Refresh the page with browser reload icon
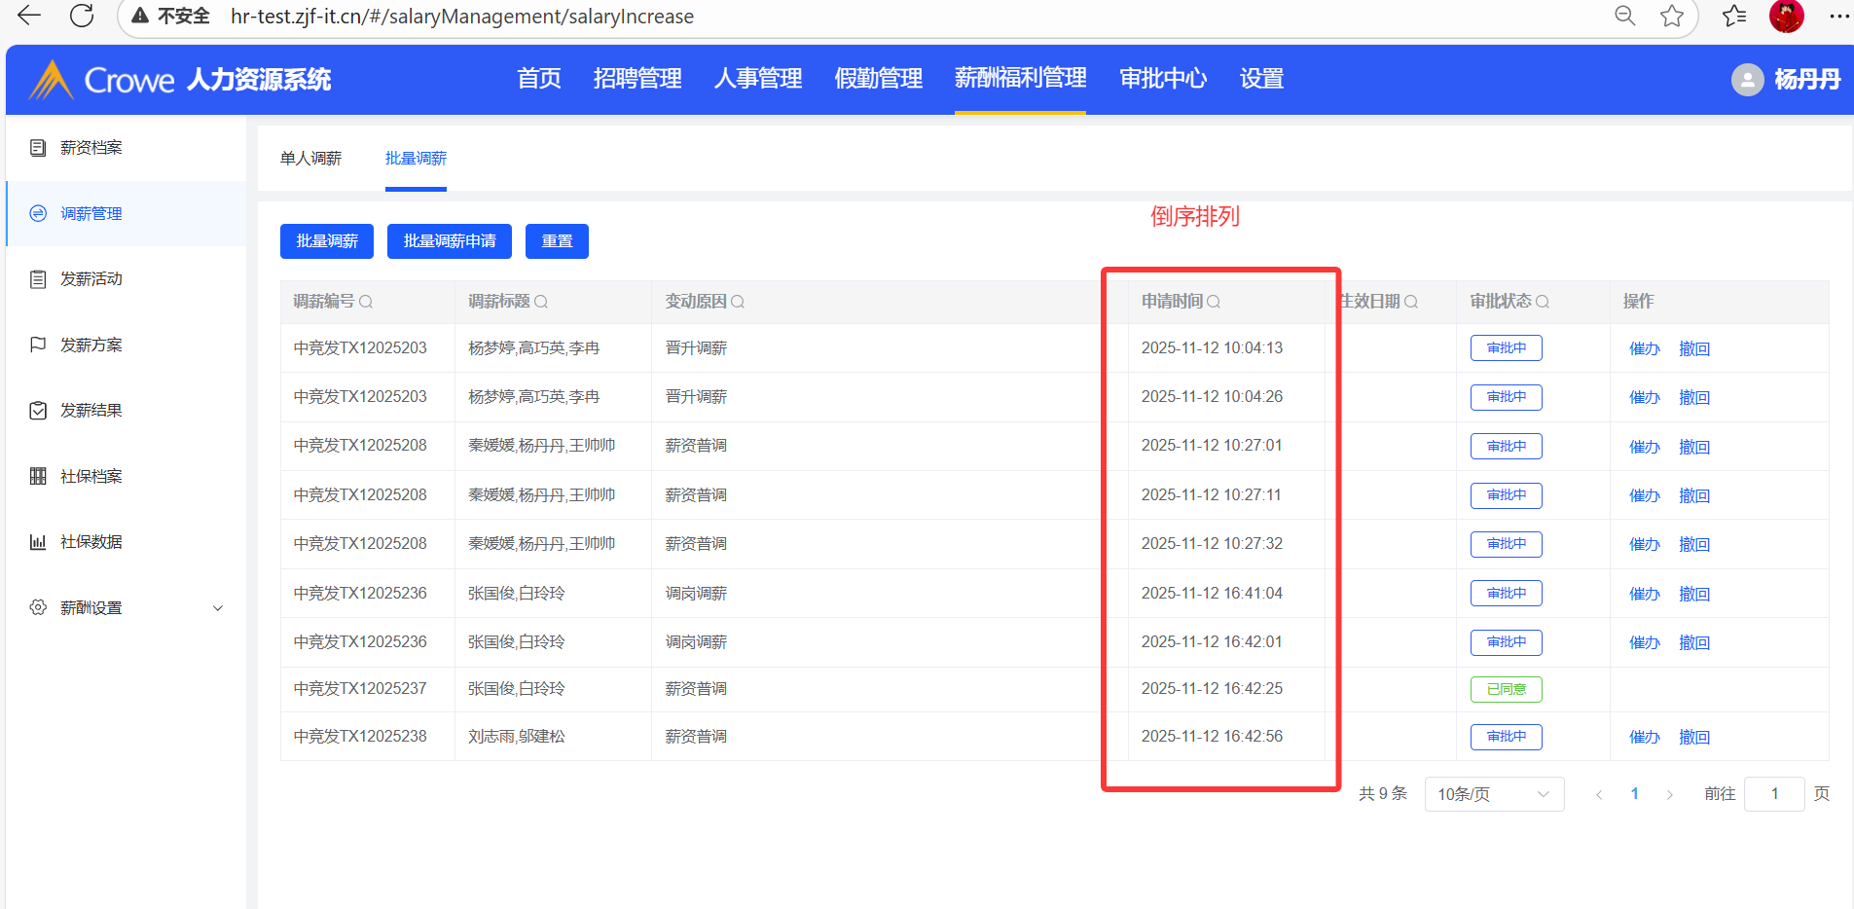Viewport: 1854px width, 909px height. pyautogui.click(x=82, y=16)
